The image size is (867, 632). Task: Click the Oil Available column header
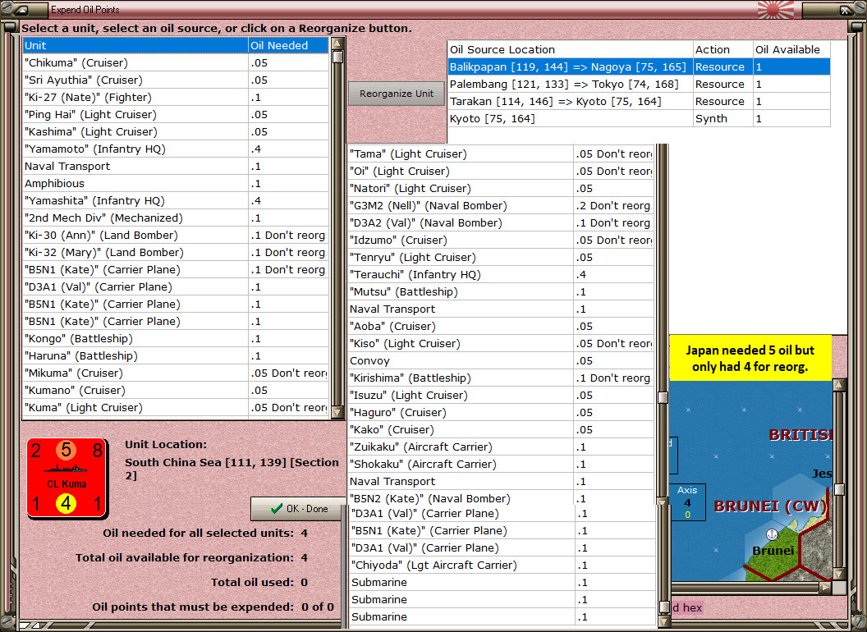(x=791, y=49)
